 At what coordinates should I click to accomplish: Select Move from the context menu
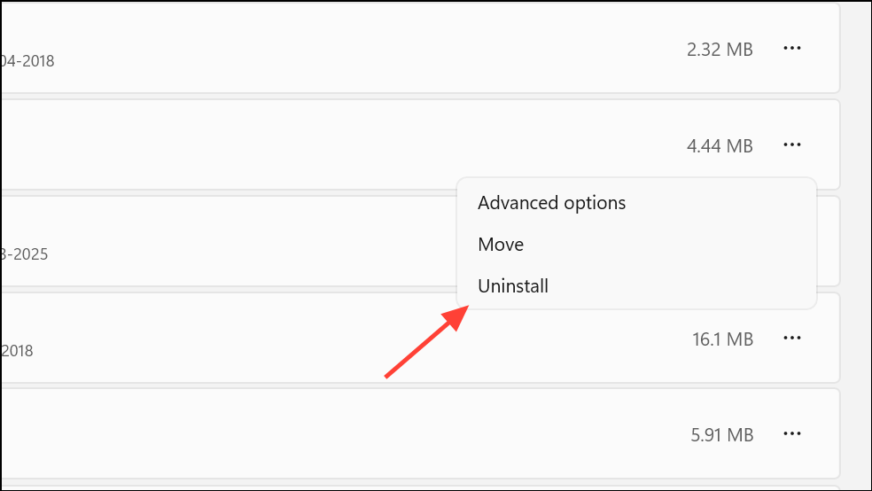tap(501, 245)
